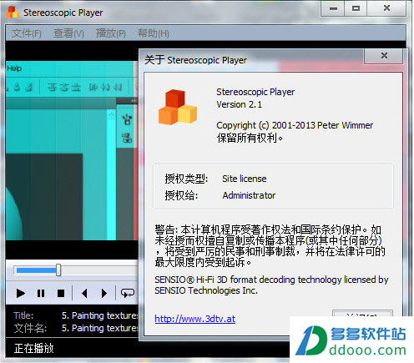Image resolution: width=414 pixels, height=363 pixels.
Task: Click the video display area
Action: pyautogui.click(x=72, y=150)
